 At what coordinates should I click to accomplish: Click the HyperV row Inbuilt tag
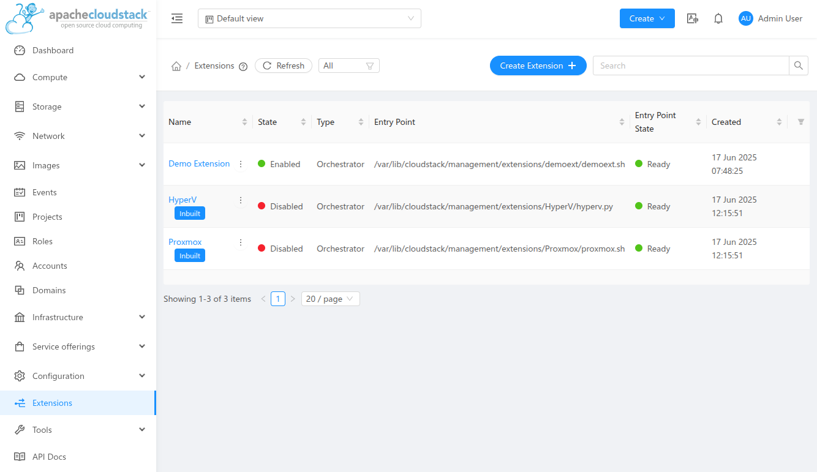(x=190, y=213)
